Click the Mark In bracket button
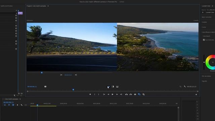 (x=95, y=94)
